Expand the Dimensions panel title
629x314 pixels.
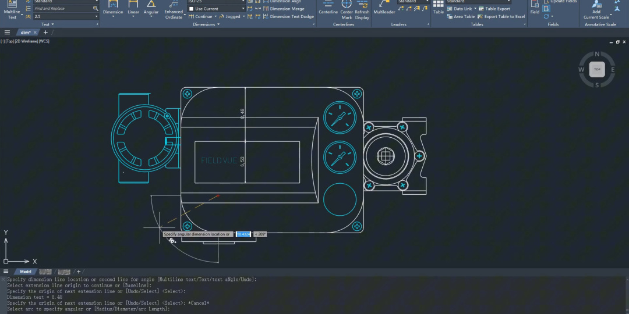(x=206, y=24)
